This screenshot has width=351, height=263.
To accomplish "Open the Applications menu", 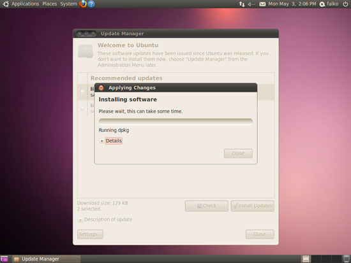I will click(x=25, y=4).
